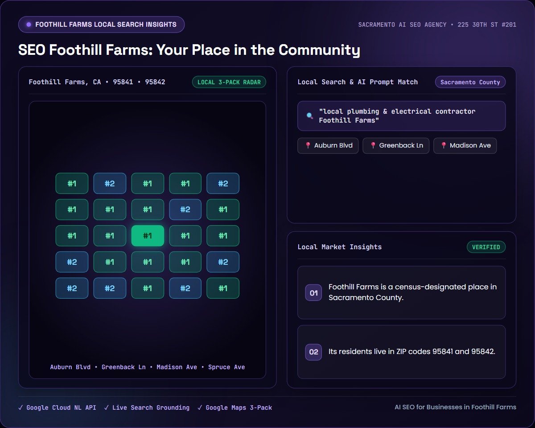
Task: Click the 01 number badge
Action: click(313, 293)
